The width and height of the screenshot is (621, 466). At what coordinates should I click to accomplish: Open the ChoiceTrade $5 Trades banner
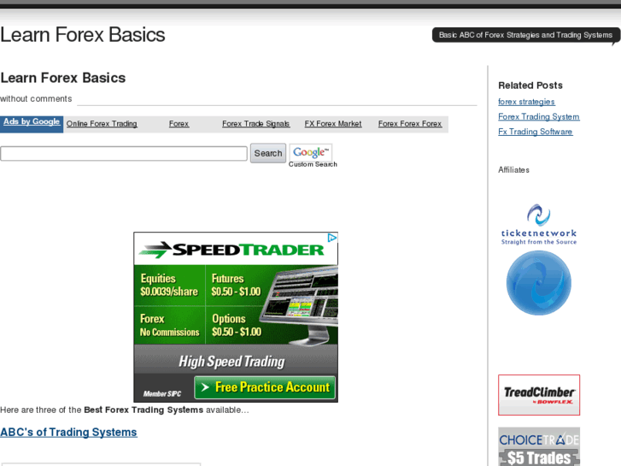click(x=539, y=446)
